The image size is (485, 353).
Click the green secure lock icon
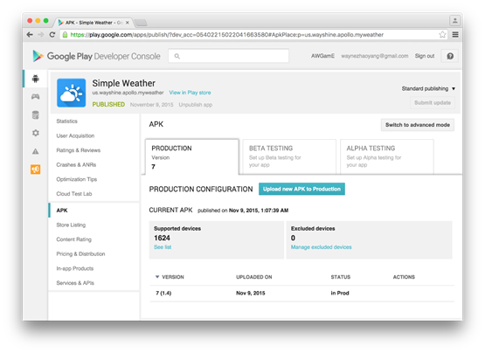[65, 35]
